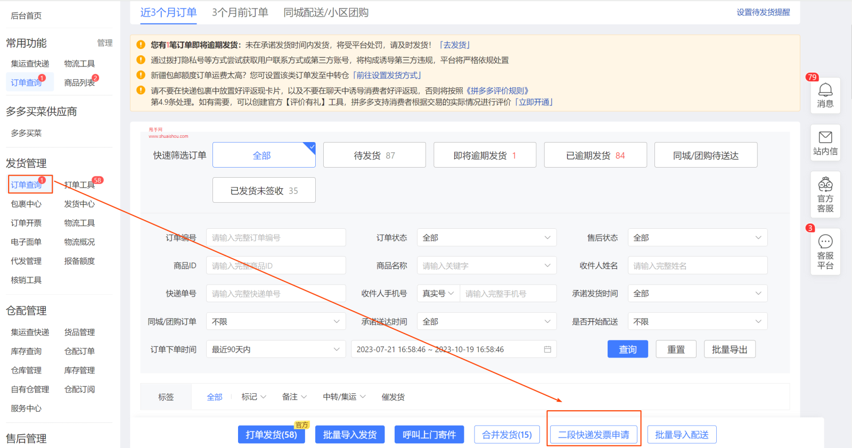Open 打单工具 in the sidebar
Image resolution: width=852 pixels, height=448 pixels.
[x=79, y=185]
